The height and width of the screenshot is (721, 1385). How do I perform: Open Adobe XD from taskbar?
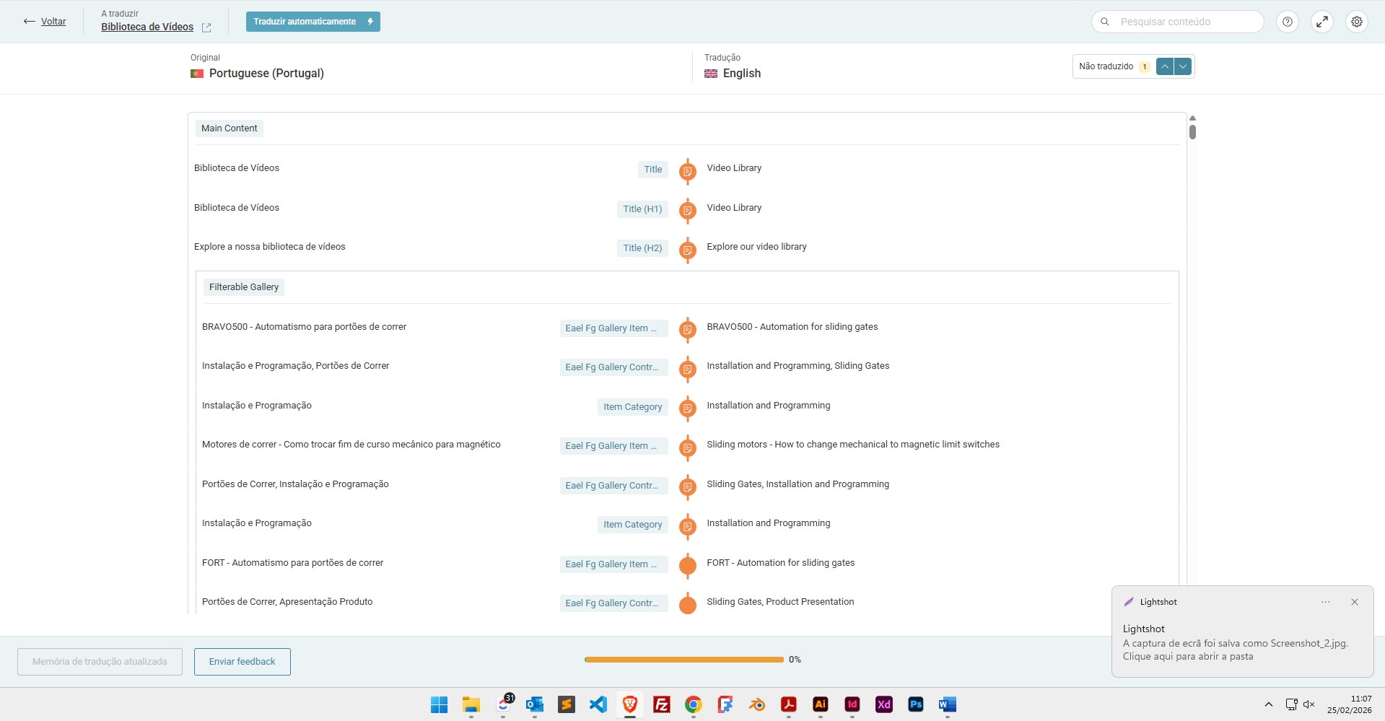coord(884,704)
